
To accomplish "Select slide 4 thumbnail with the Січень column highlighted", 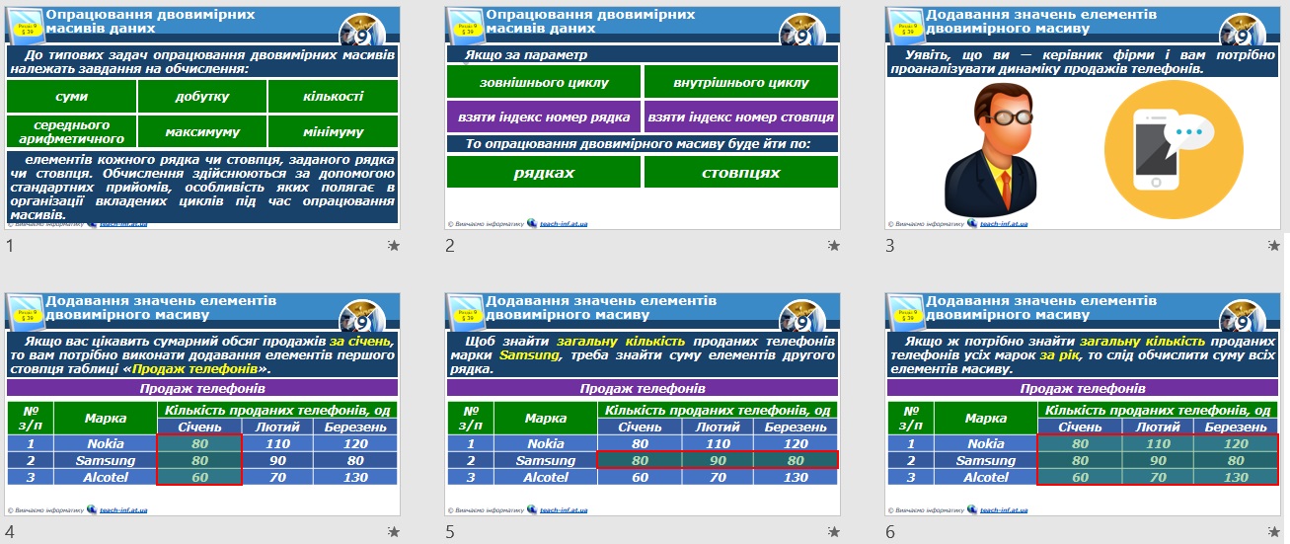I will tap(202, 404).
